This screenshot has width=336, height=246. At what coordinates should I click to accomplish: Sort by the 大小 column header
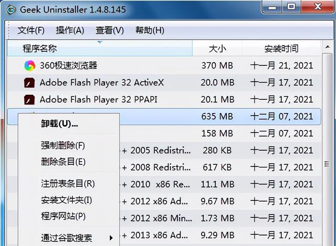pos(217,49)
